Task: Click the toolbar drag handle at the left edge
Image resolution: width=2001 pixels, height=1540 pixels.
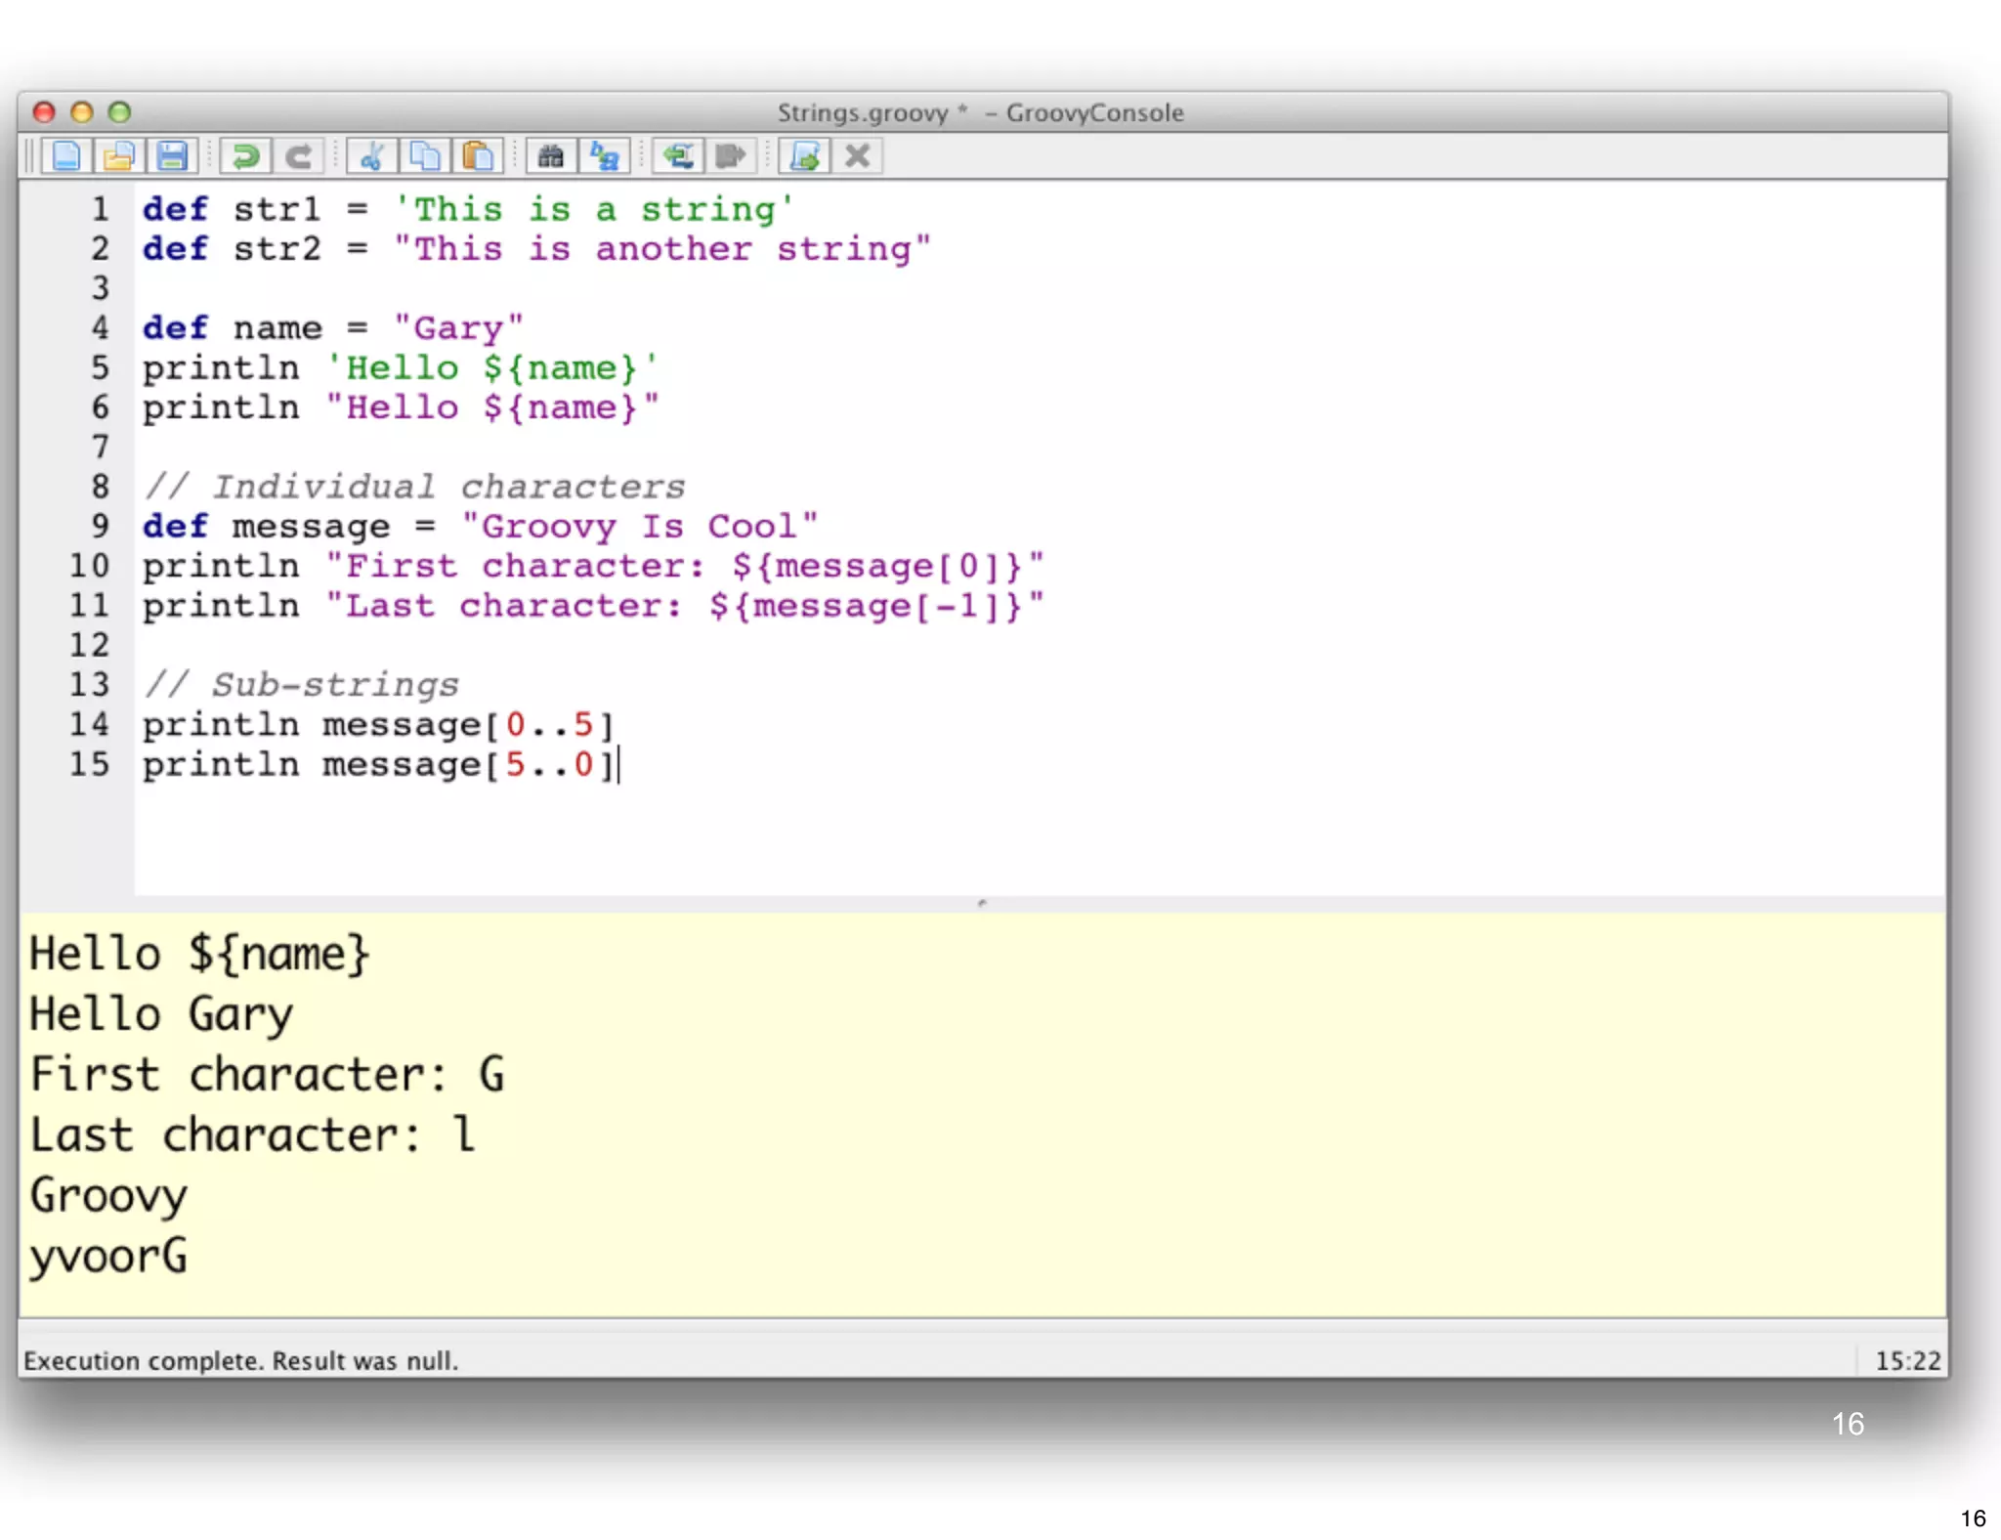Action: tap(29, 156)
